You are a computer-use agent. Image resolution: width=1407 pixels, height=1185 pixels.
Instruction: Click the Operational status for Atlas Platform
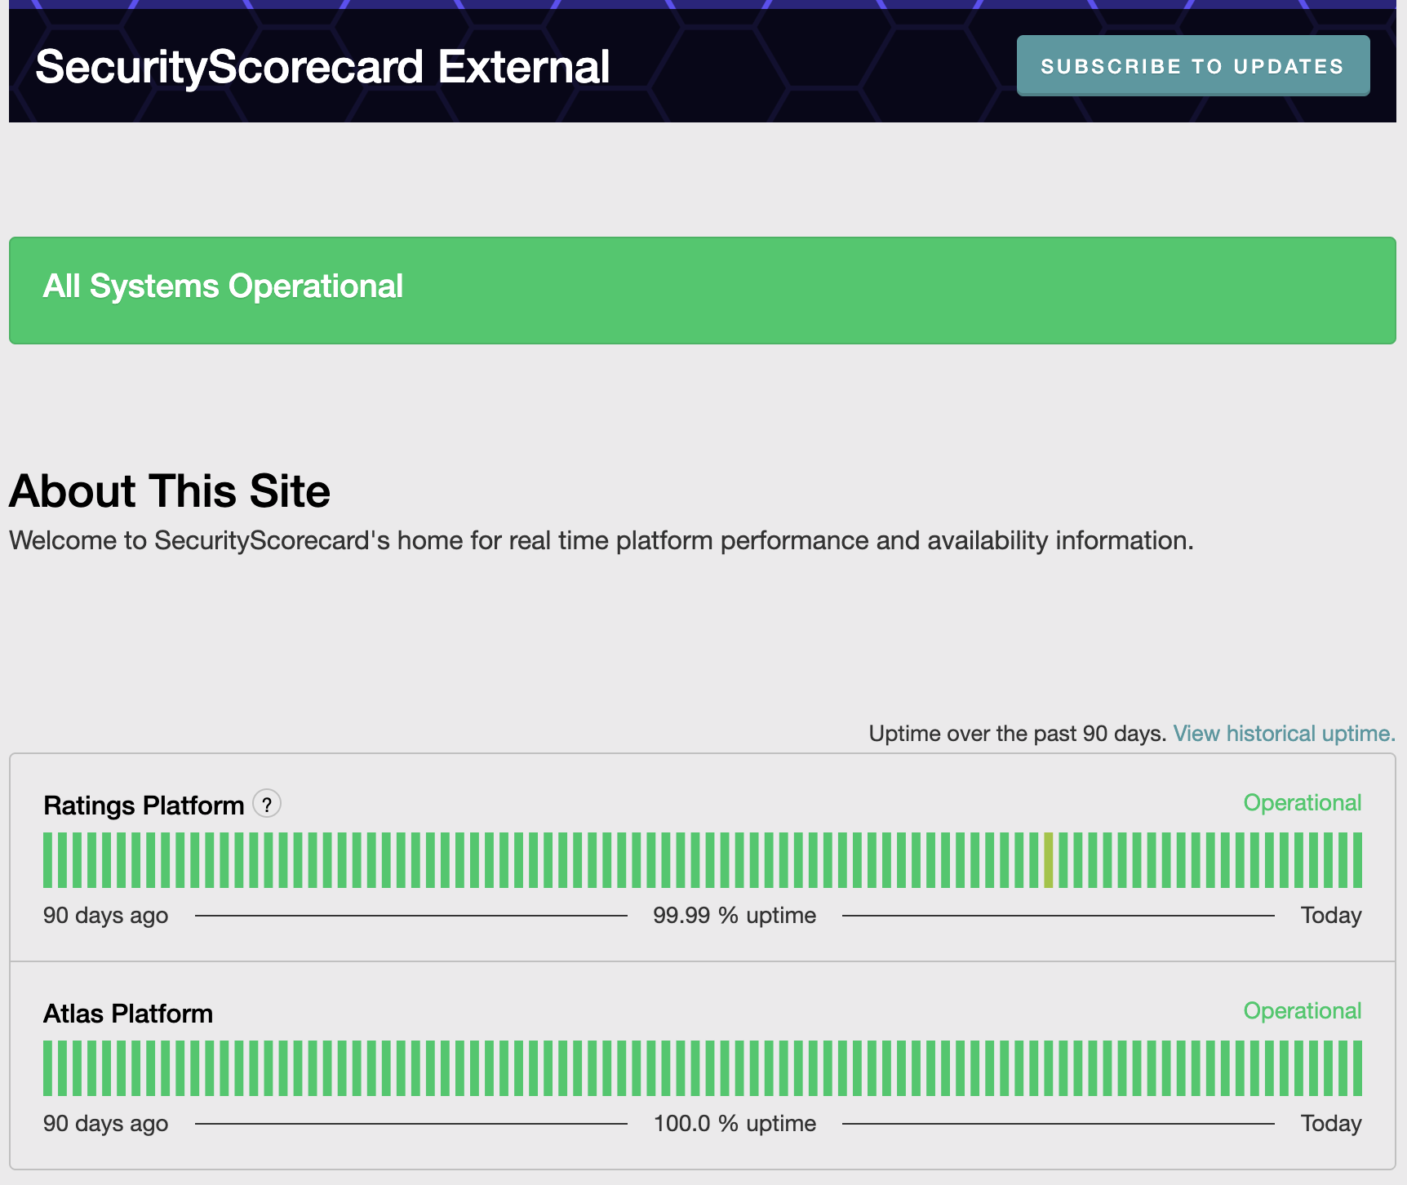click(1302, 1010)
